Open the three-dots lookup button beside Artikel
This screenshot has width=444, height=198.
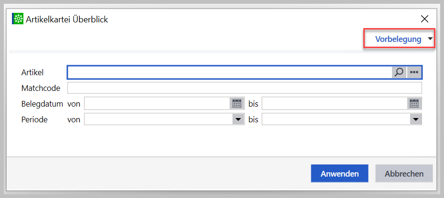[414, 72]
